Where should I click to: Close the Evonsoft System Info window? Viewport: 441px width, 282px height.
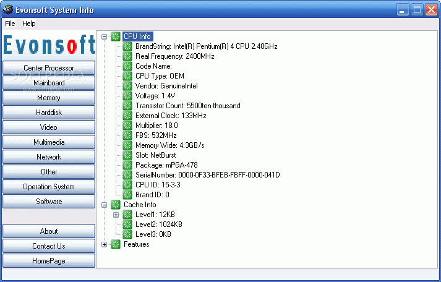(x=431, y=10)
